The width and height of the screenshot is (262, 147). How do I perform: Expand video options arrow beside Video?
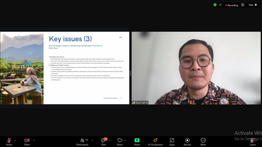click(34, 140)
